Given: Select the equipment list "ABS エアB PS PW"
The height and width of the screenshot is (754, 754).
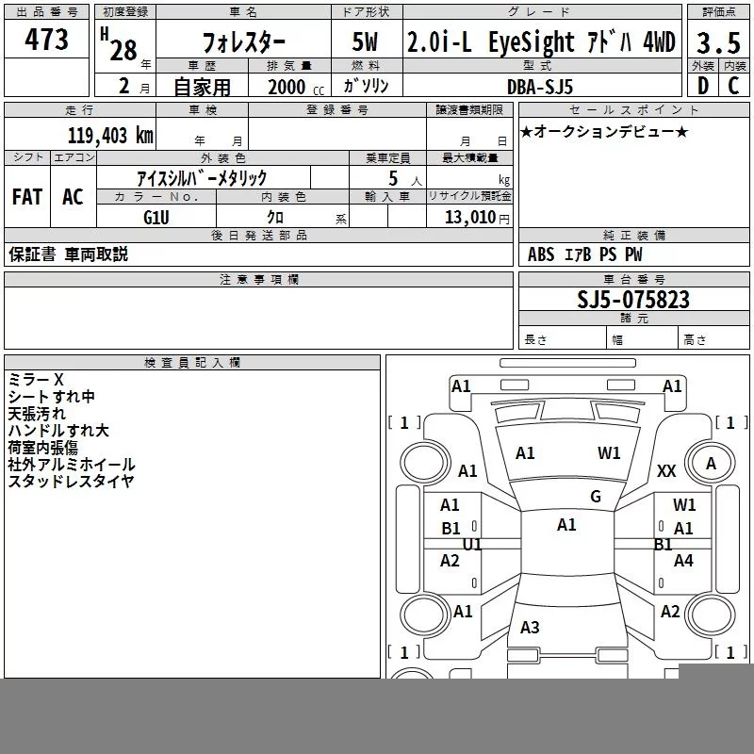Looking at the screenshot, I should (x=584, y=254).
